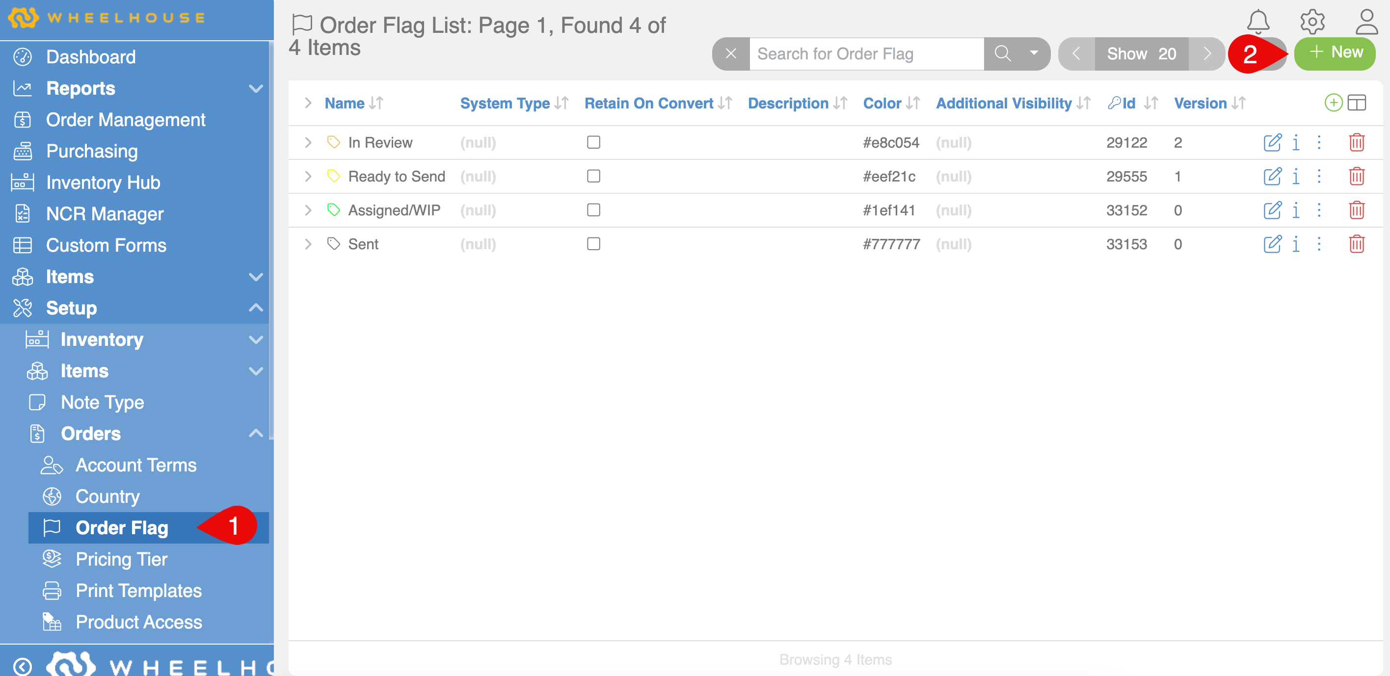Open the user profile icon

click(1366, 22)
